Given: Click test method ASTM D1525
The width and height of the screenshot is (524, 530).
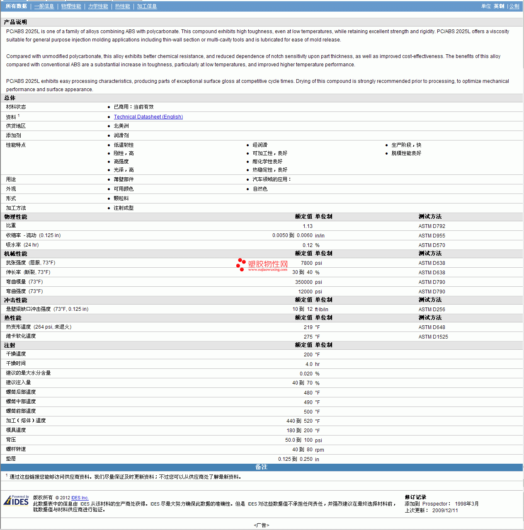Looking at the screenshot, I should point(433,337).
